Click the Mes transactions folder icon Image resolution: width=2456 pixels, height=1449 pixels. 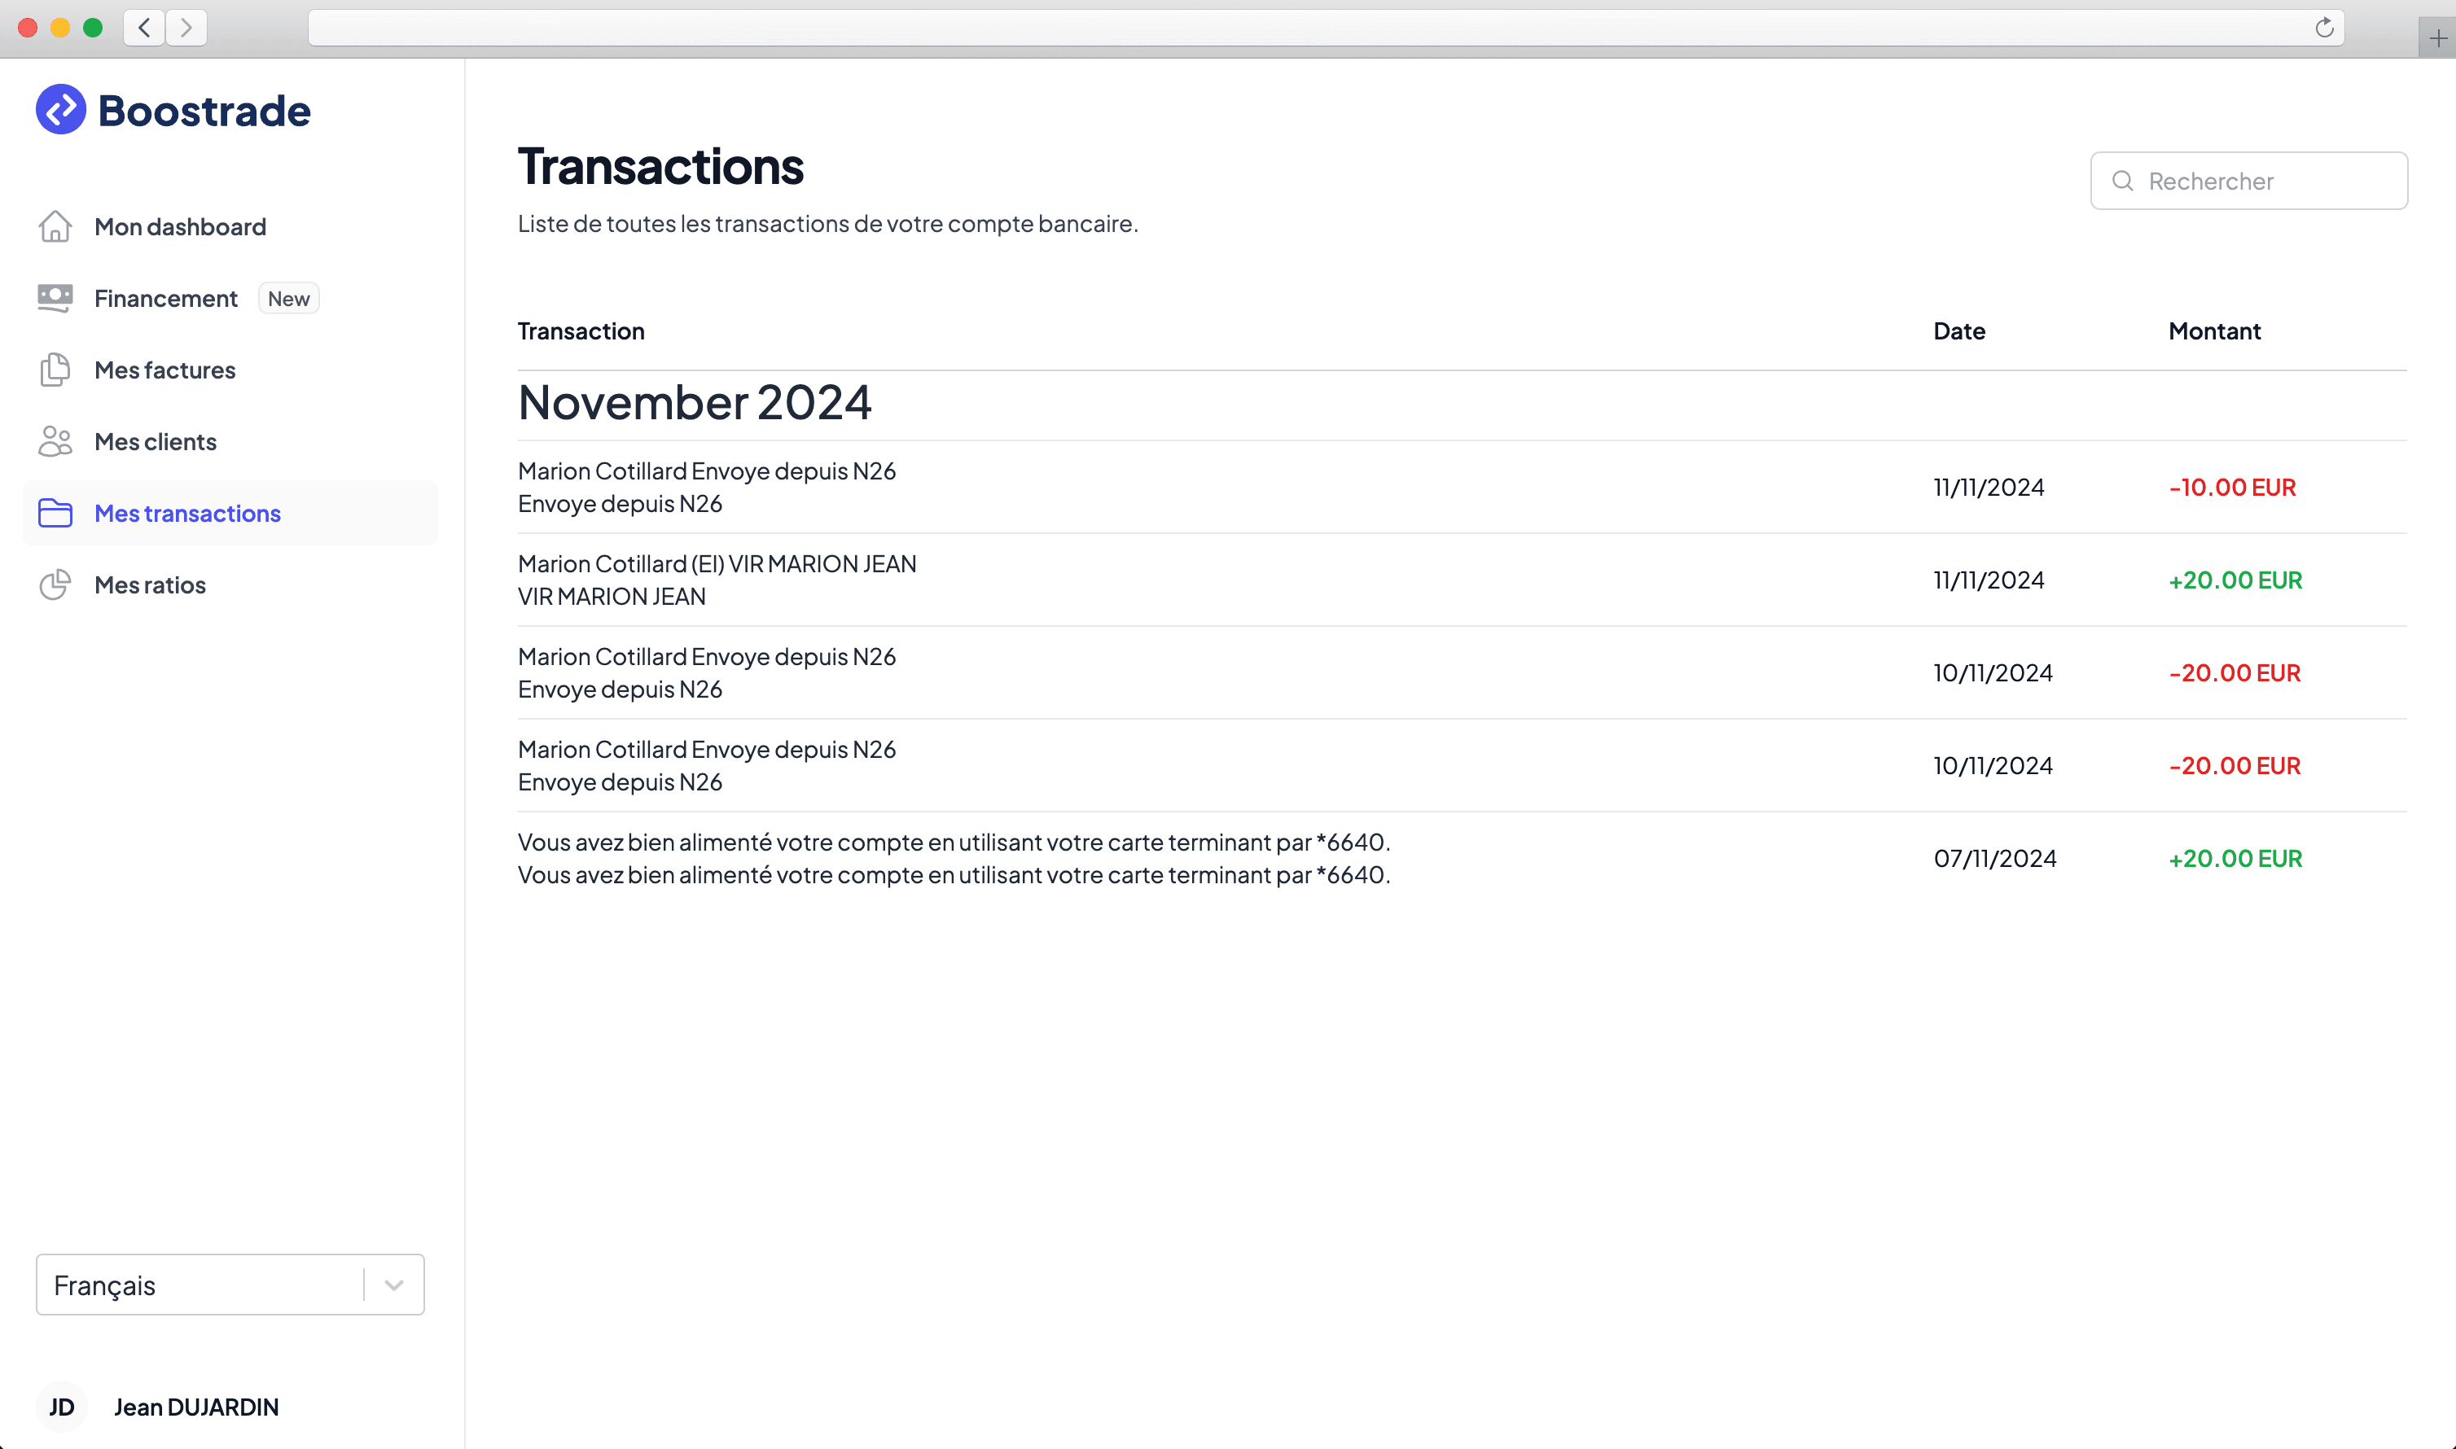[x=55, y=513]
